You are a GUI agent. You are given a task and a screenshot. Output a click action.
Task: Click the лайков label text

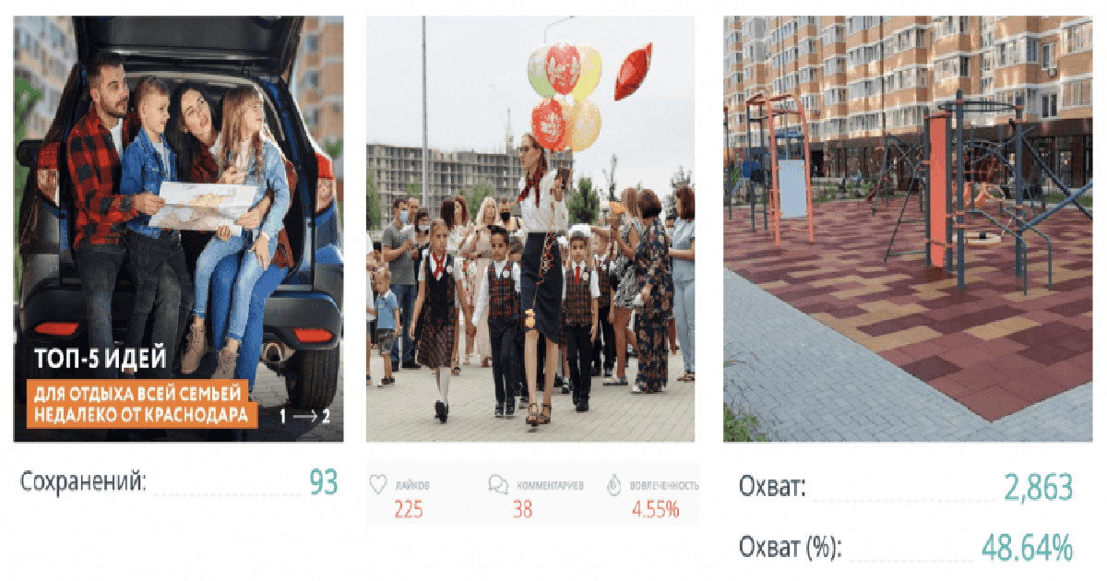(x=411, y=485)
